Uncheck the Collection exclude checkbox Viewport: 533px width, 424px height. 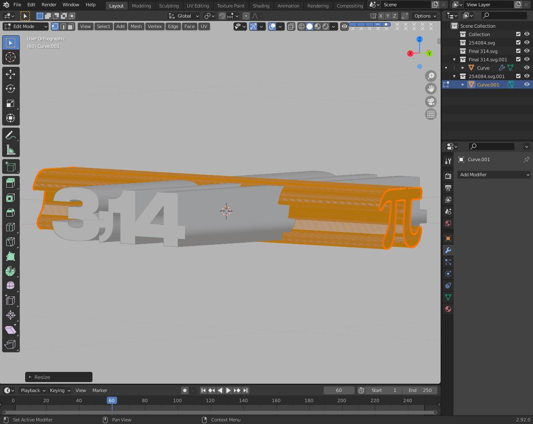pyautogui.click(x=518, y=34)
